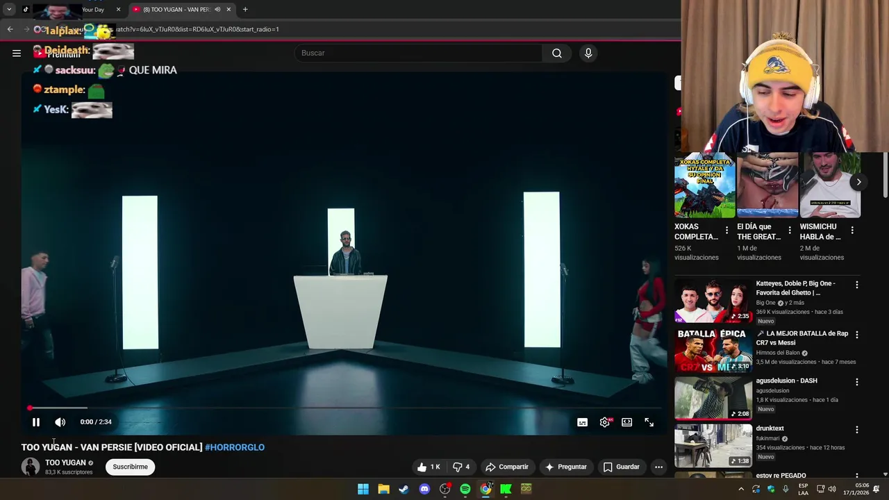Open options menu for XOKAS COMPLETA video
This screenshot has width=889, height=500.
point(726,230)
